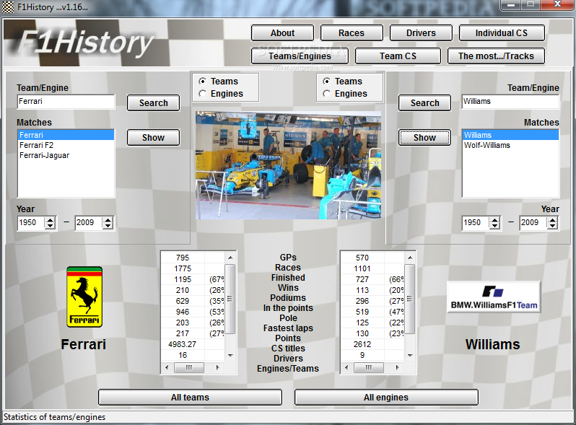Open The most.../Tracks section
Image resolution: width=576 pixels, height=425 pixels.
496,56
